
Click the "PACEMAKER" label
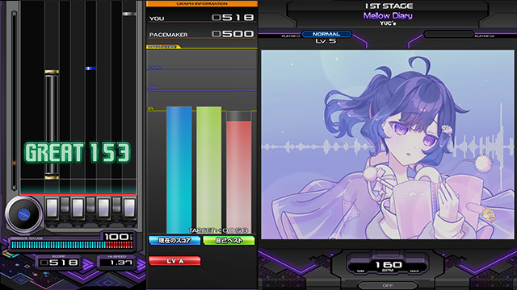pos(169,35)
